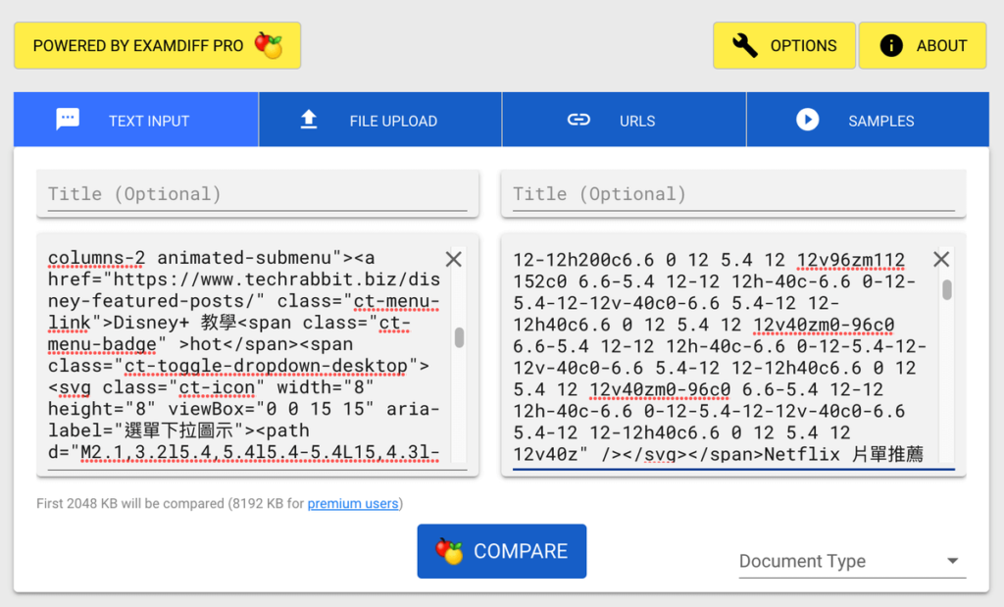Viewport: 1004px width, 607px height.
Task: Clear the left text pane with X
Action: pyautogui.click(x=453, y=259)
